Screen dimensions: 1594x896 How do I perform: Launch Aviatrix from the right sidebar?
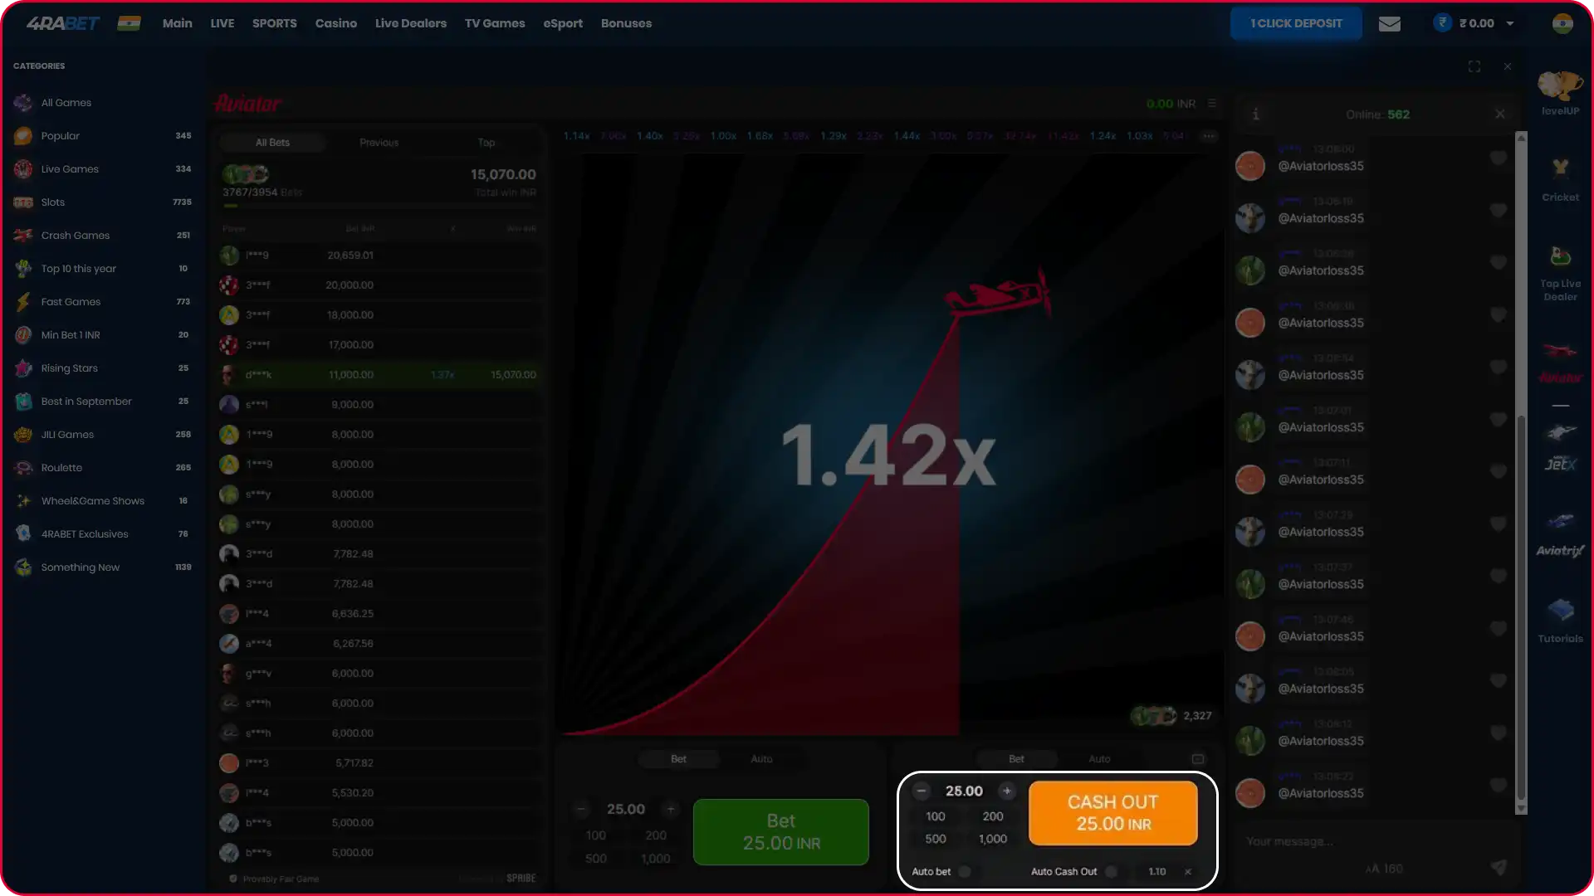(1560, 535)
